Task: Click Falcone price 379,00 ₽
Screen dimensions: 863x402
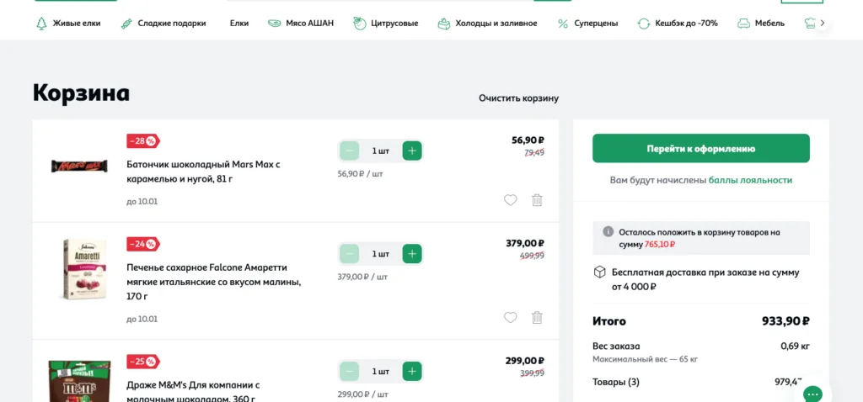Action: [x=525, y=243]
